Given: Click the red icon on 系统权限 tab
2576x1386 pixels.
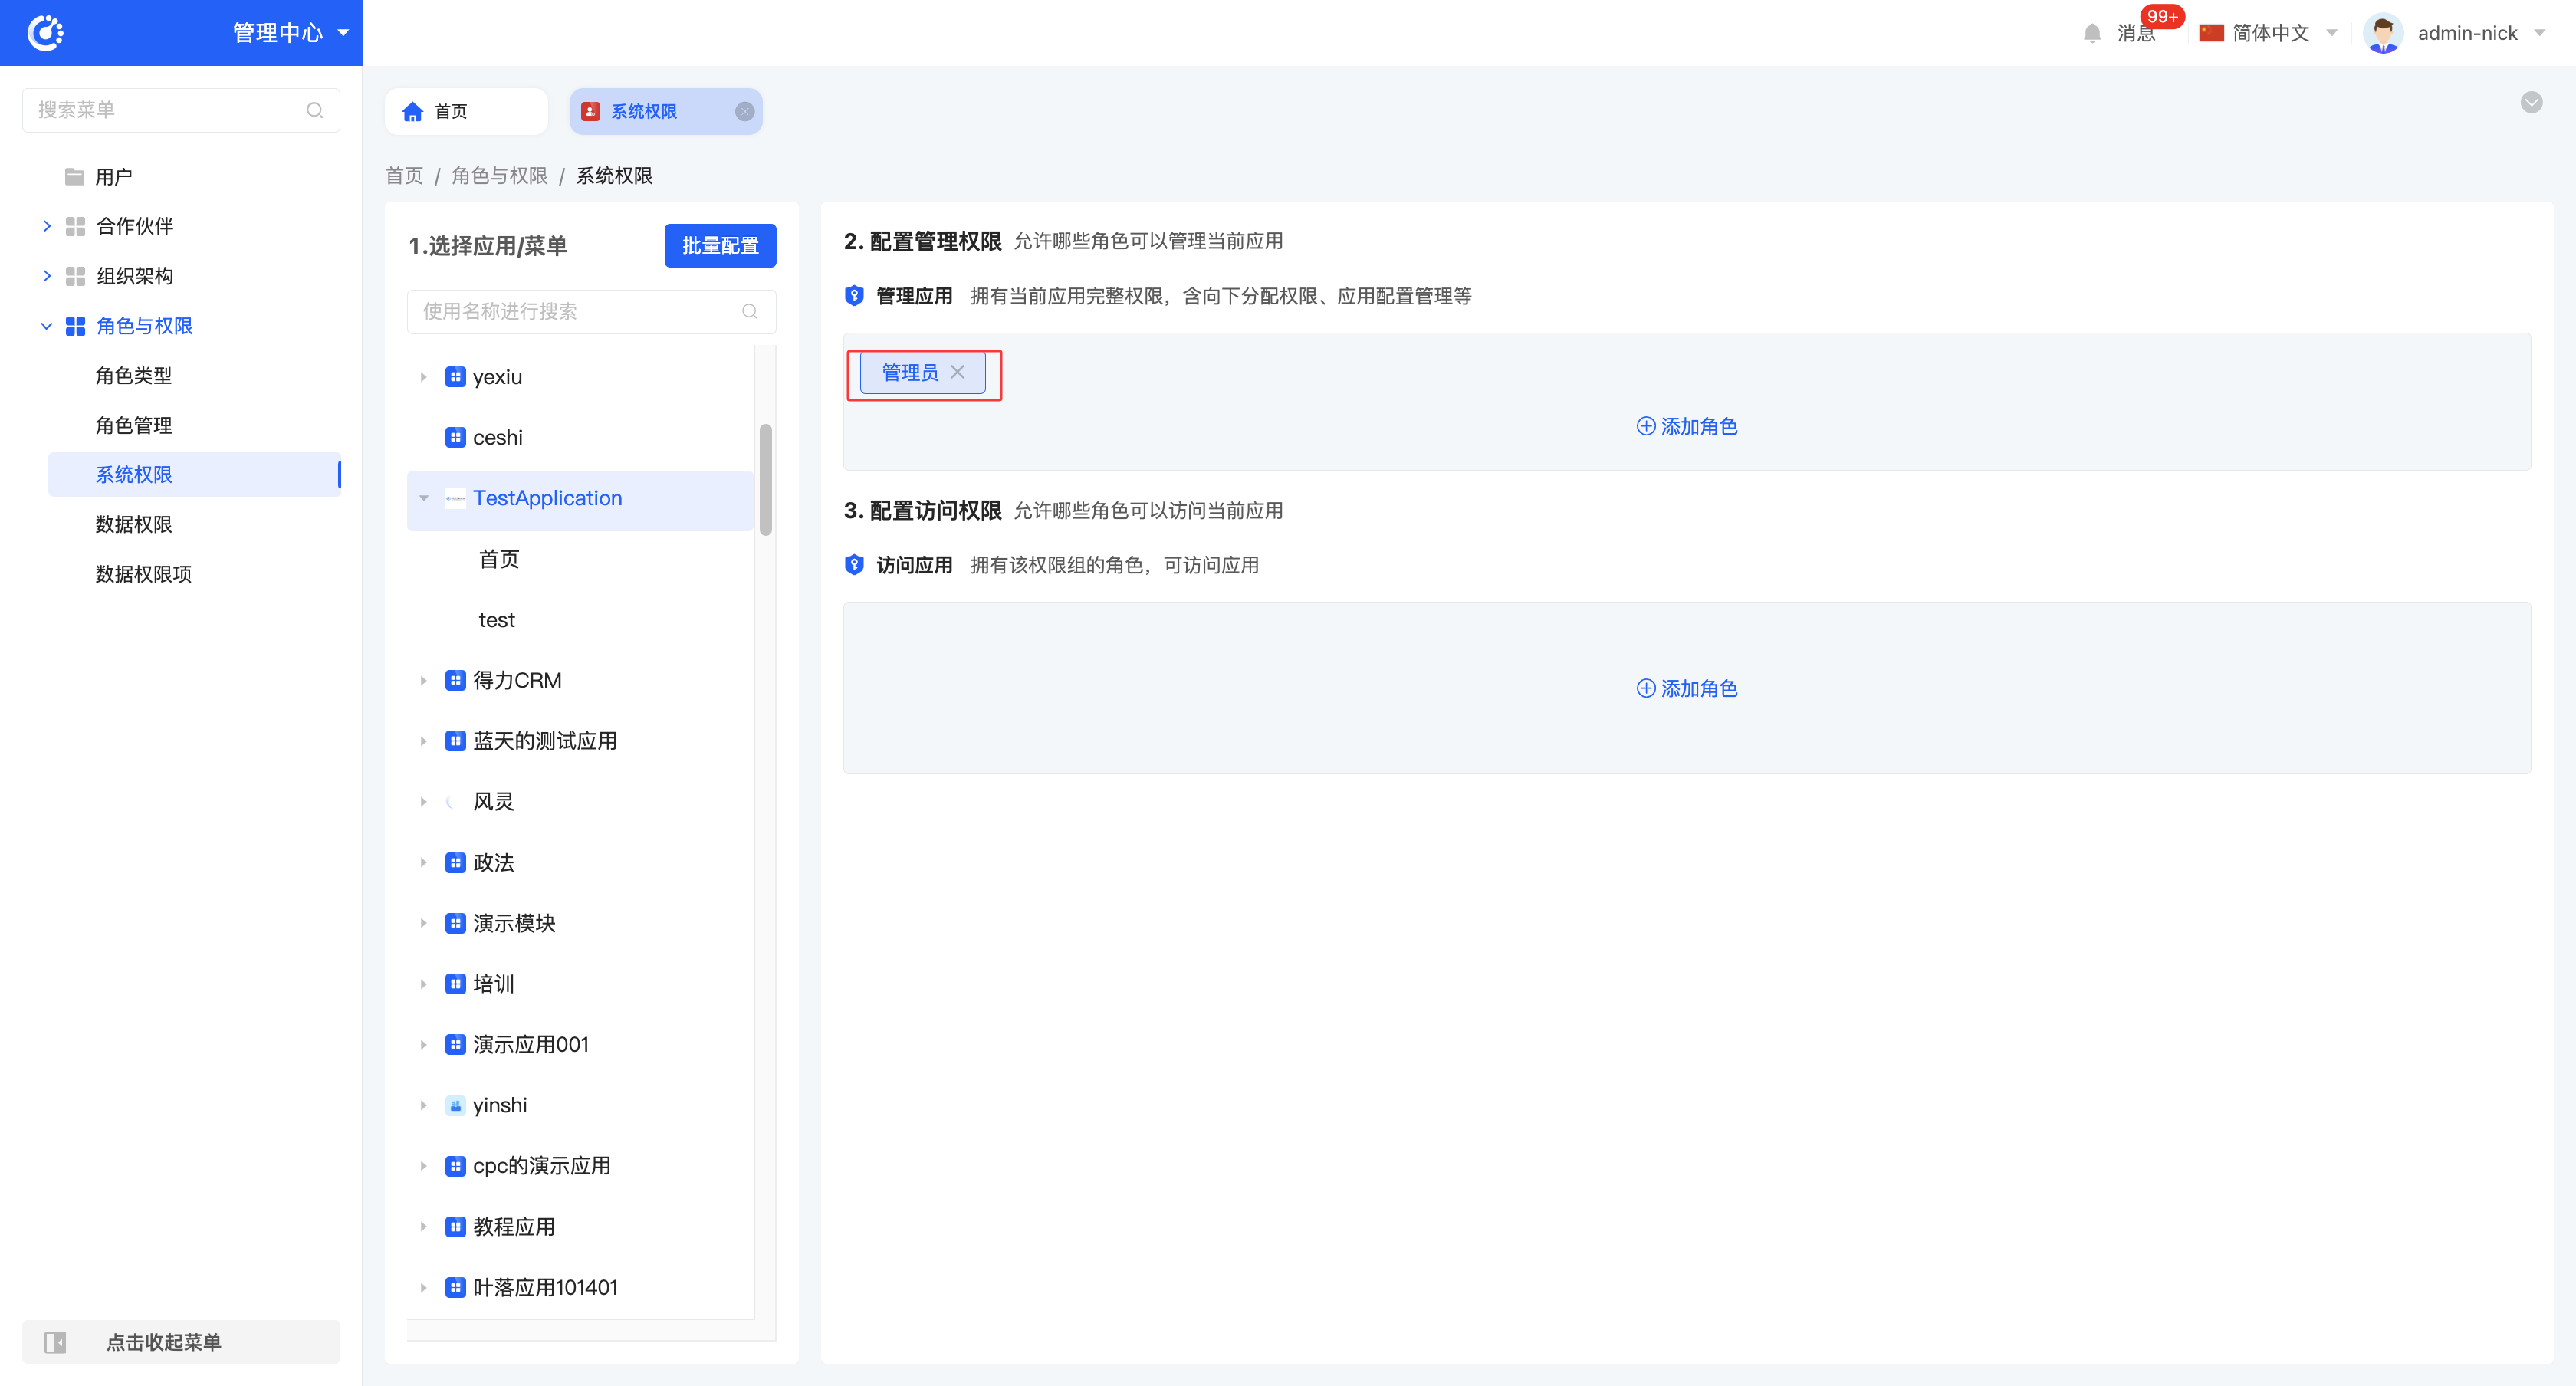Looking at the screenshot, I should coord(591,111).
